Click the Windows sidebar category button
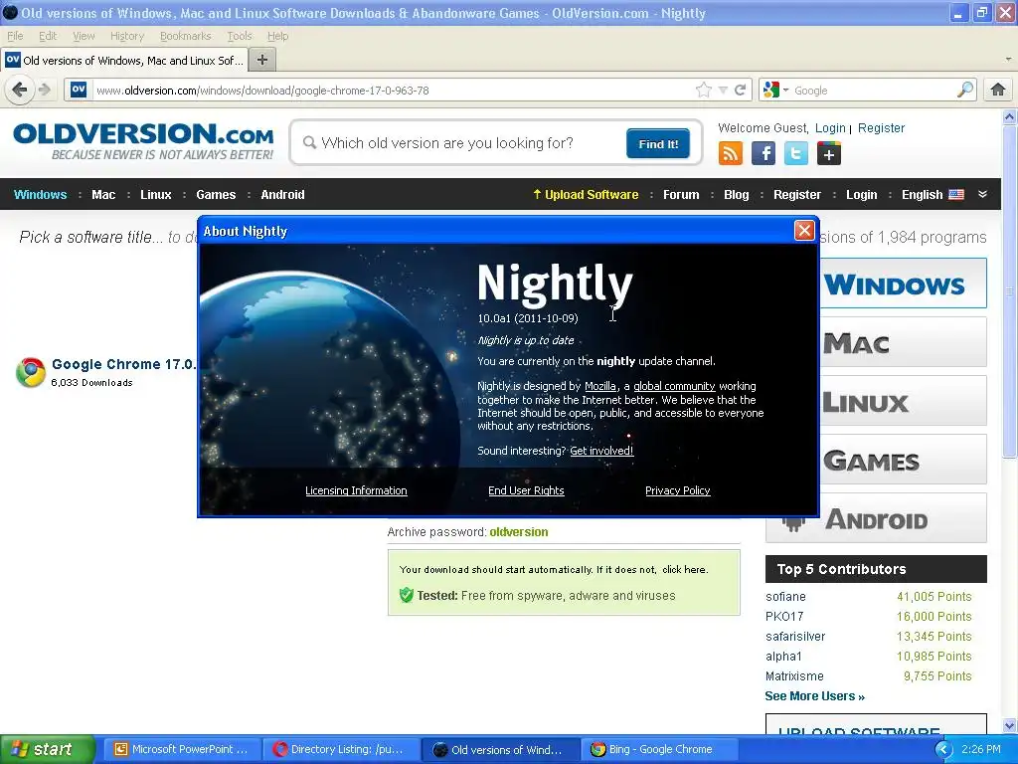Image resolution: width=1018 pixels, height=764 pixels. pyautogui.click(x=903, y=284)
